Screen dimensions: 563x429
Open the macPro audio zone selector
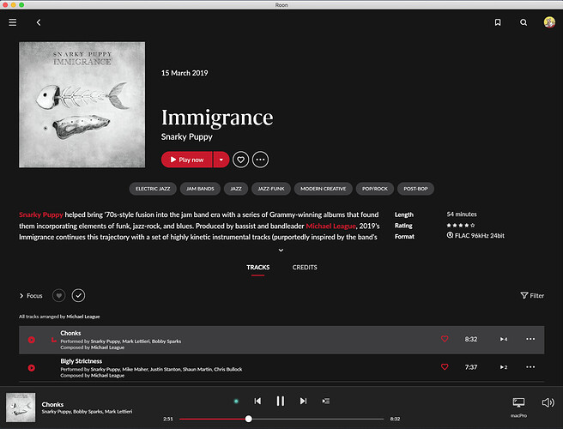pyautogui.click(x=518, y=407)
